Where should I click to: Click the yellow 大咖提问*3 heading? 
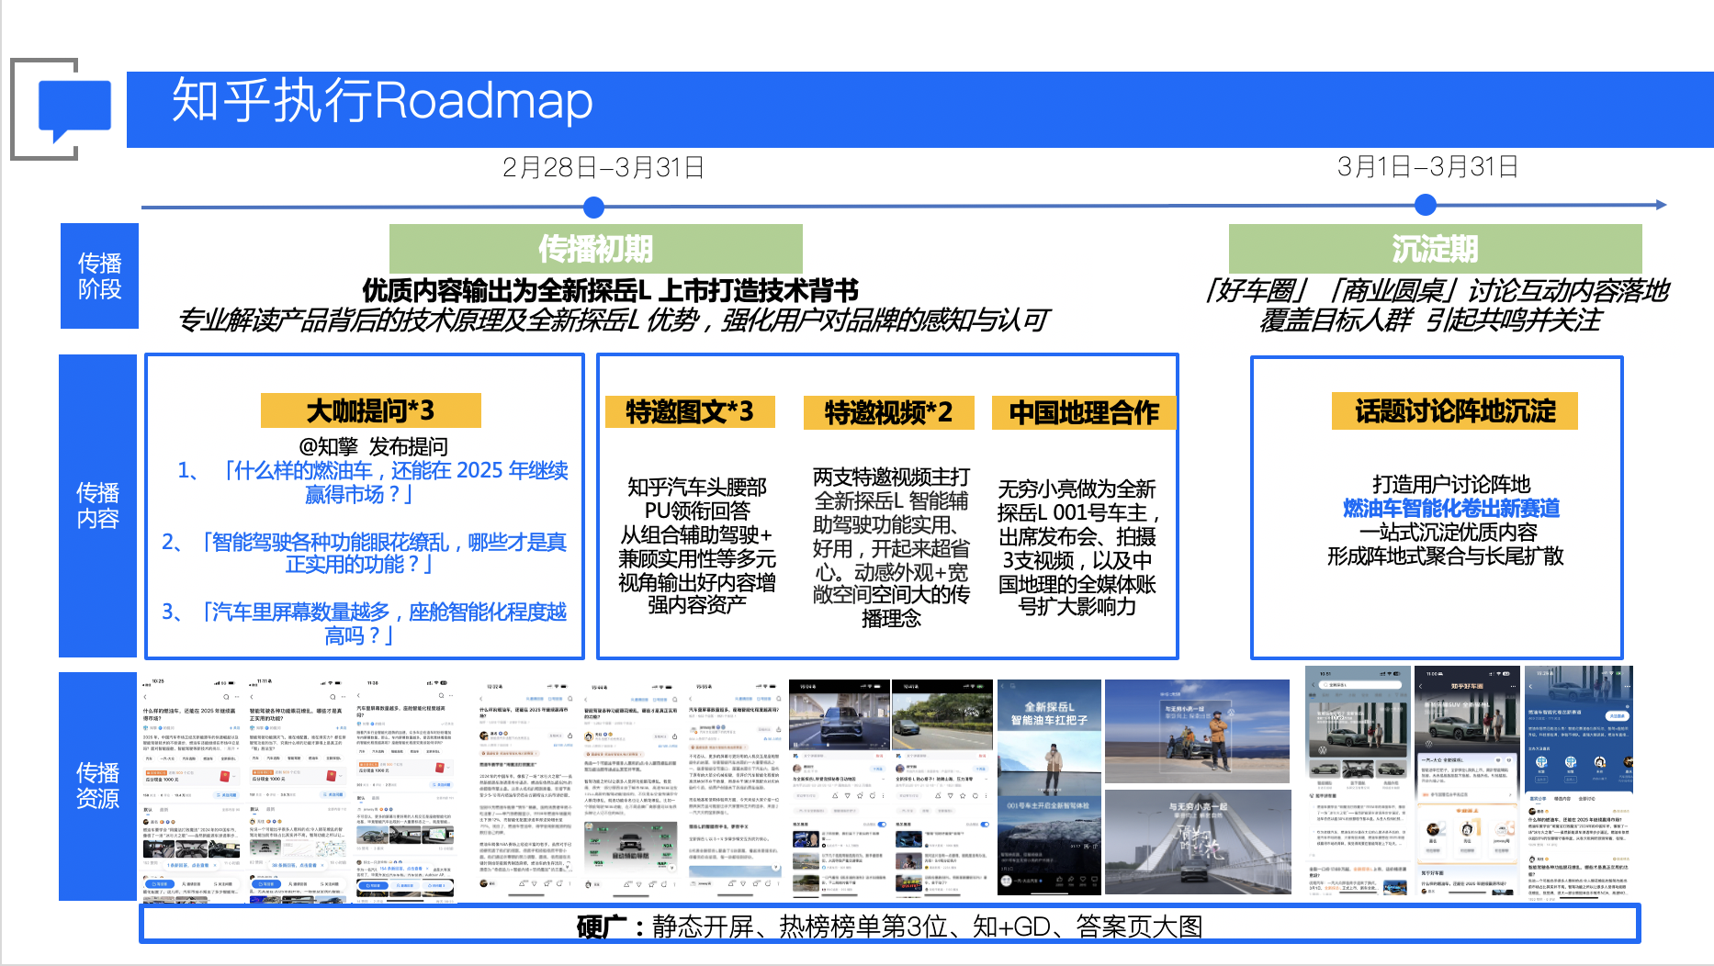(370, 410)
